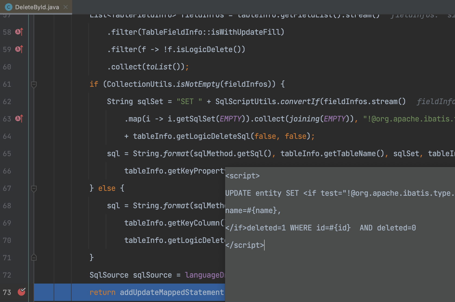
Task: Collapse the if block fold marker at line 61
Action: pyautogui.click(x=34, y=85)
